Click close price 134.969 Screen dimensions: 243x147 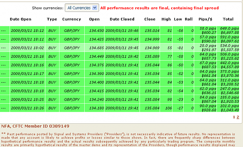coord(152,48)
